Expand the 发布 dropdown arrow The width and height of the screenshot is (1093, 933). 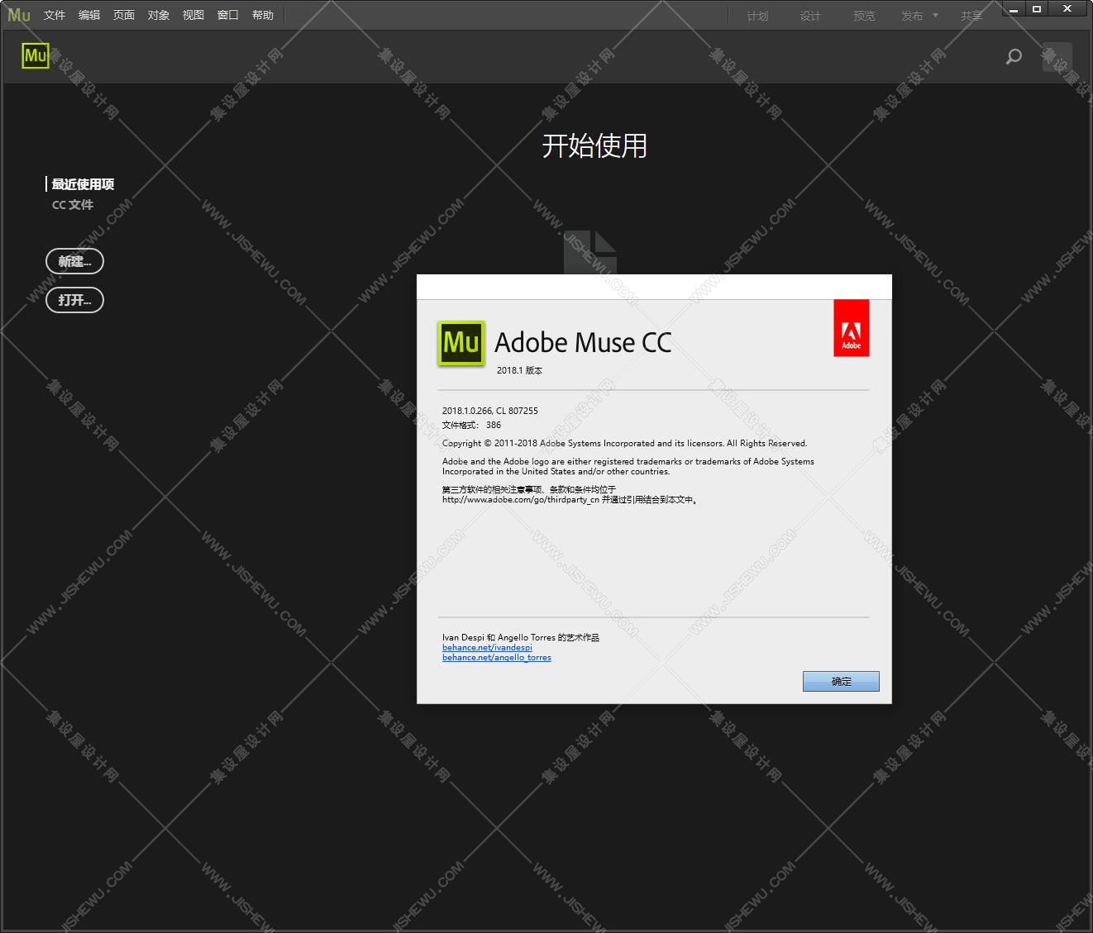(x=936, y=16)
